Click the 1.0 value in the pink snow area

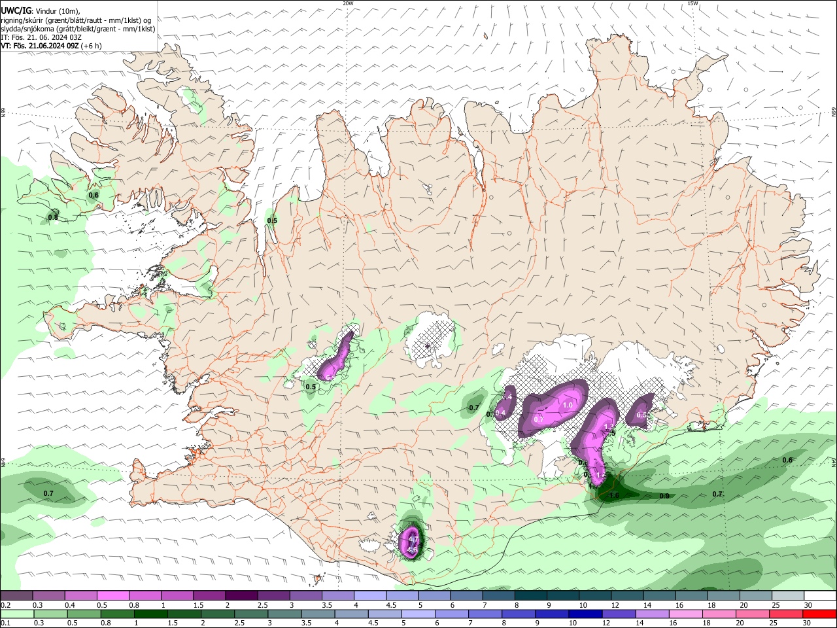[568, 406]
